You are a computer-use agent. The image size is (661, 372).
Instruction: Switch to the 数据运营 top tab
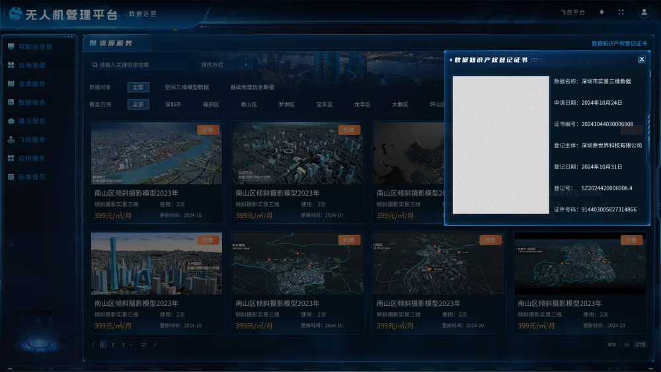coord(142,13)
